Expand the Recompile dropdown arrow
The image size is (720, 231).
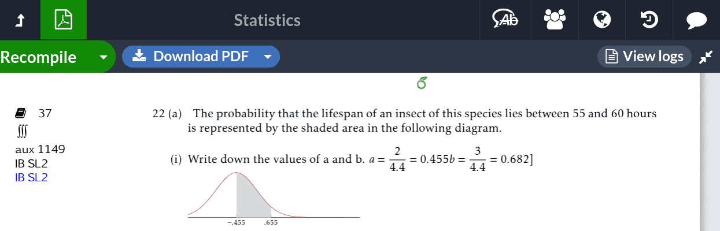tap(104, 57)
